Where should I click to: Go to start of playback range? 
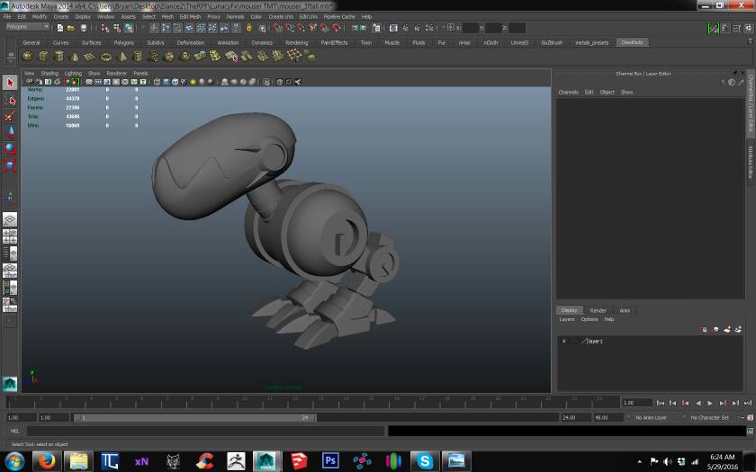tap(661, 403)
